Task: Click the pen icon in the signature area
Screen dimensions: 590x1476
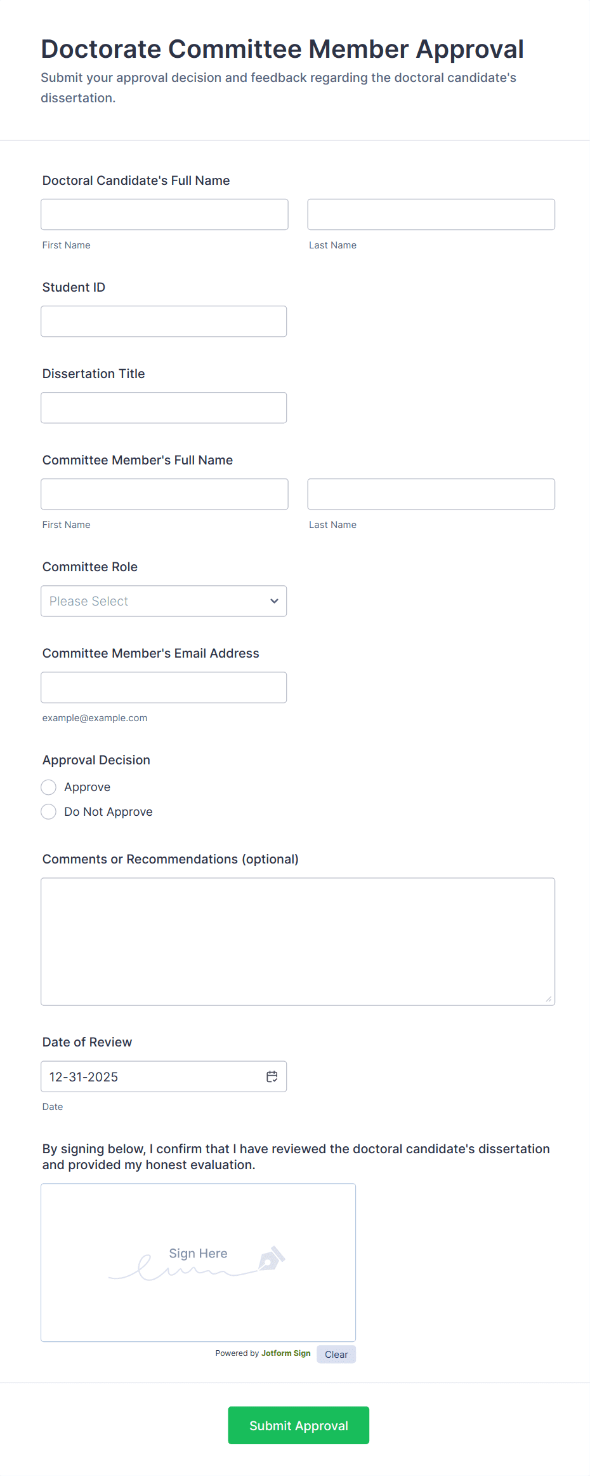Action: pyautogui.click(x=274, y=1262)
